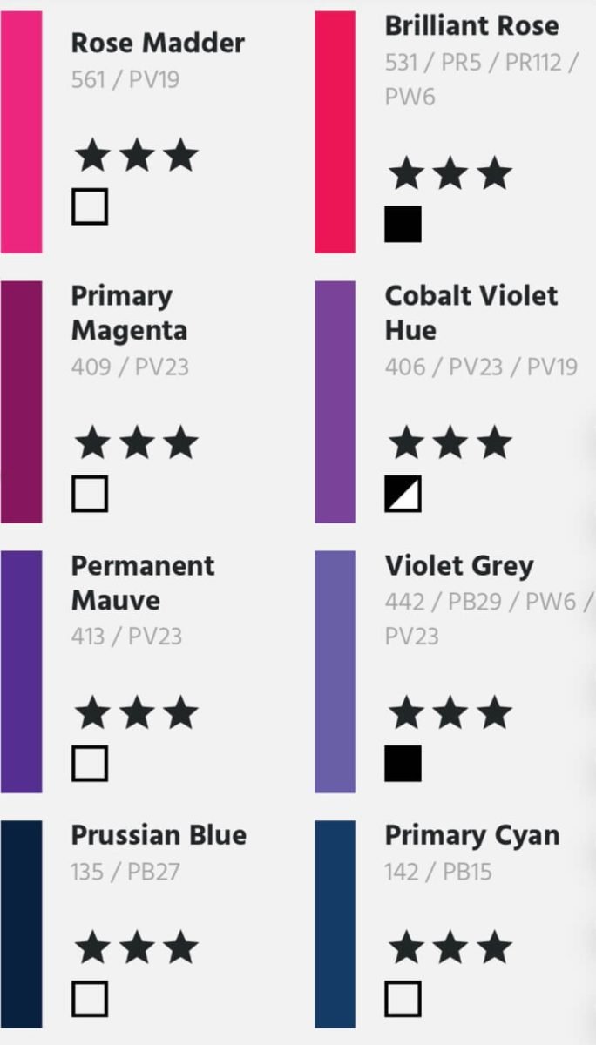The height and width of the screenshot is (1045, 596).
Task: Click Cobalt Violet Hue semi-opaque square icon
Action: click(403, 494)
